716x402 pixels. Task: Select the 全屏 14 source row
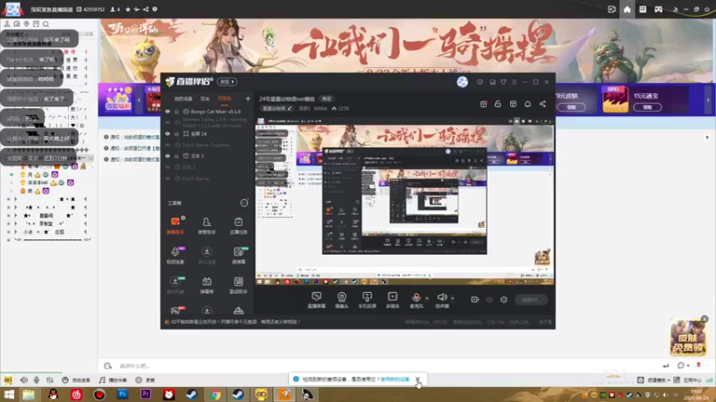207,134
